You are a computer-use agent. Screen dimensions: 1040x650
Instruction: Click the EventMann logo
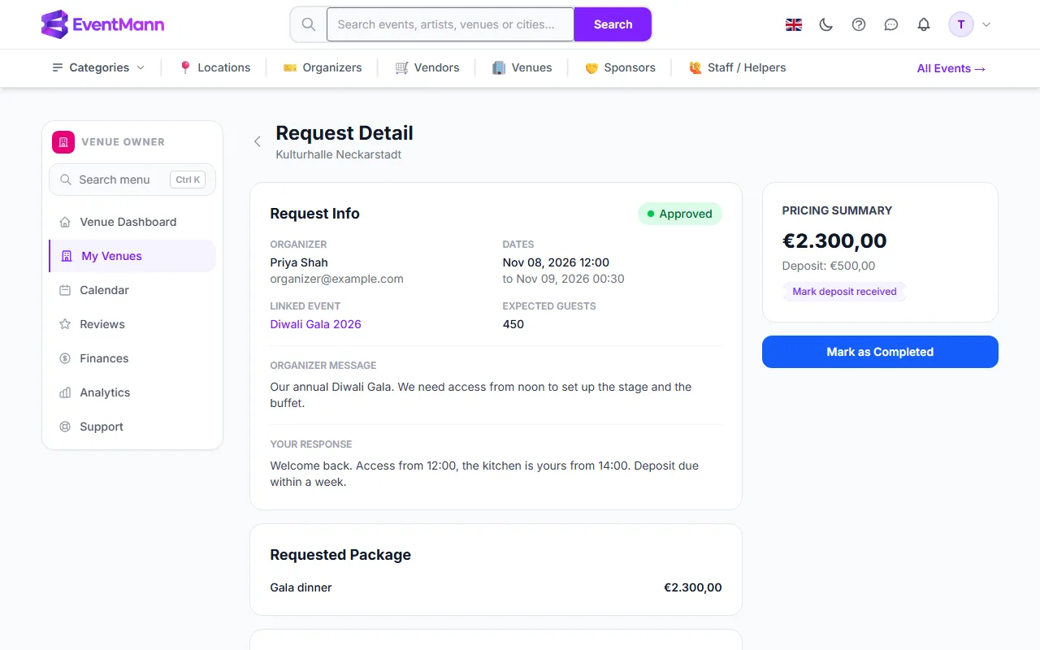102,24
